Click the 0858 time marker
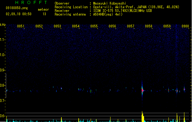 (x=149, y=26)
